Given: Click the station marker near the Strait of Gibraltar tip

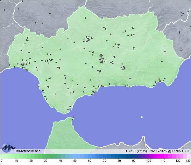Looking at the screenshot, I should [x=68, y=109].
